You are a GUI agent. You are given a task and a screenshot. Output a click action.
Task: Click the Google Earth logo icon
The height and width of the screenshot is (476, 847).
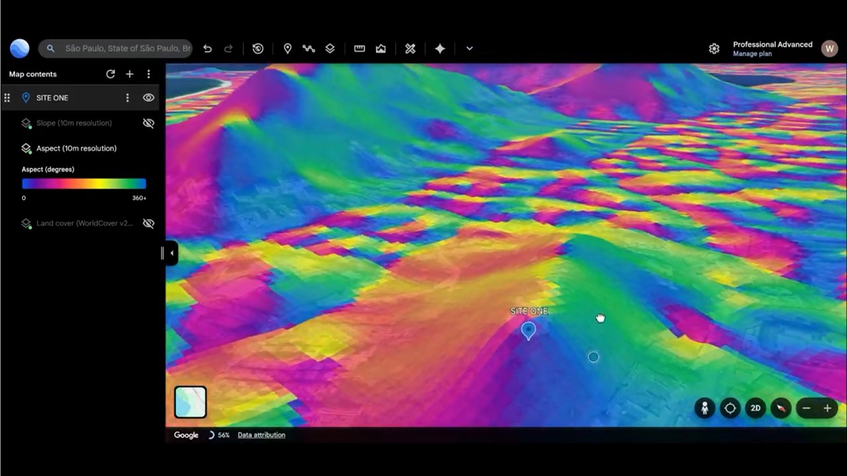point(20,48)
